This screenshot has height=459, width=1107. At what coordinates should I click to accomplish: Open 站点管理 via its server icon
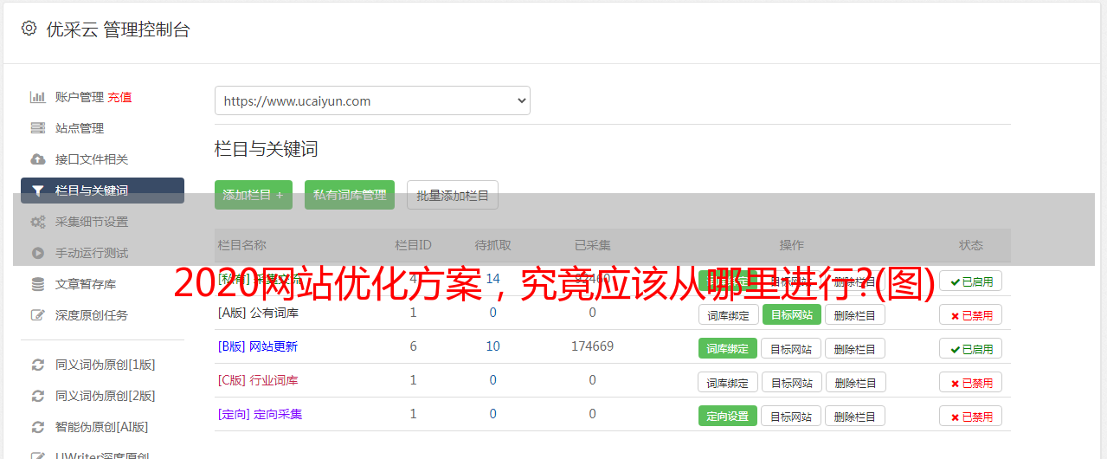37,128
